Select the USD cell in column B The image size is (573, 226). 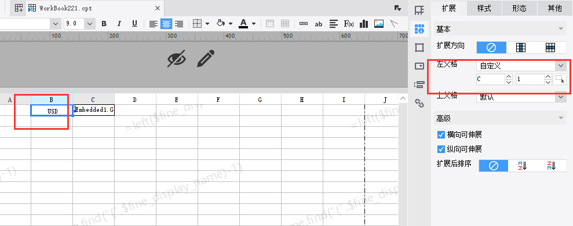pyautogui.click(x=52, y=111)
